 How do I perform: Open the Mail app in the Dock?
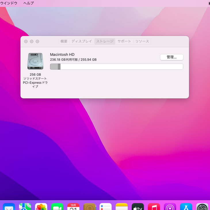9,207
